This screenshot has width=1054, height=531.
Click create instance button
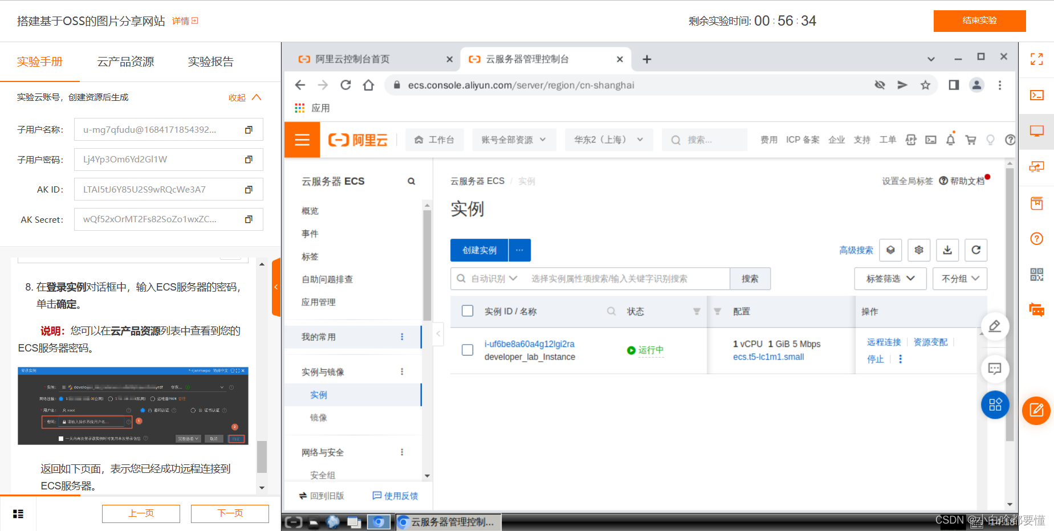479,250
